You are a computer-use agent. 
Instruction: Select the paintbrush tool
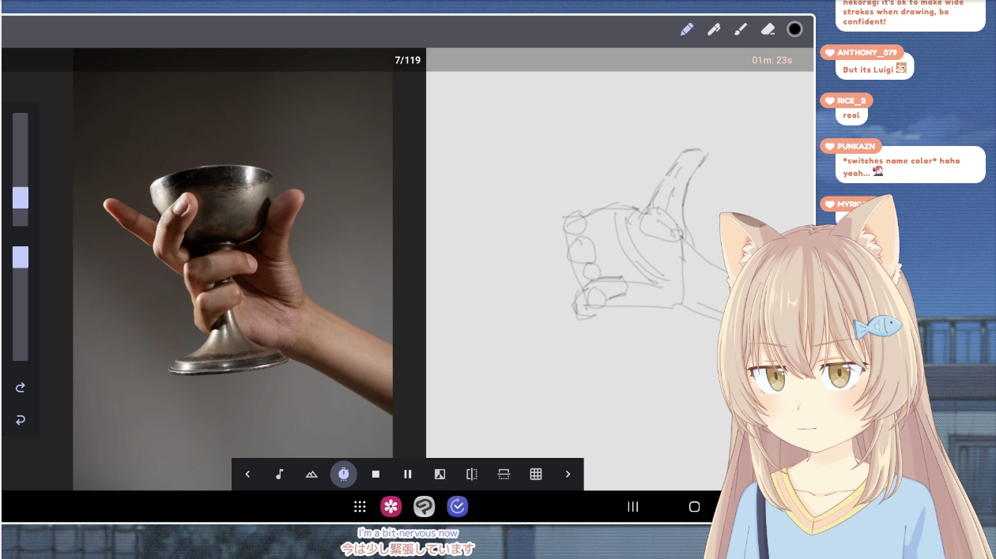(741, 29)
